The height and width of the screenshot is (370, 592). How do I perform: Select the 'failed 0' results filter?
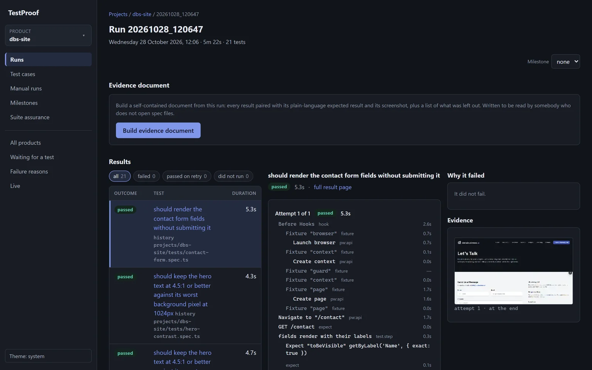click(x=147, y=176)
